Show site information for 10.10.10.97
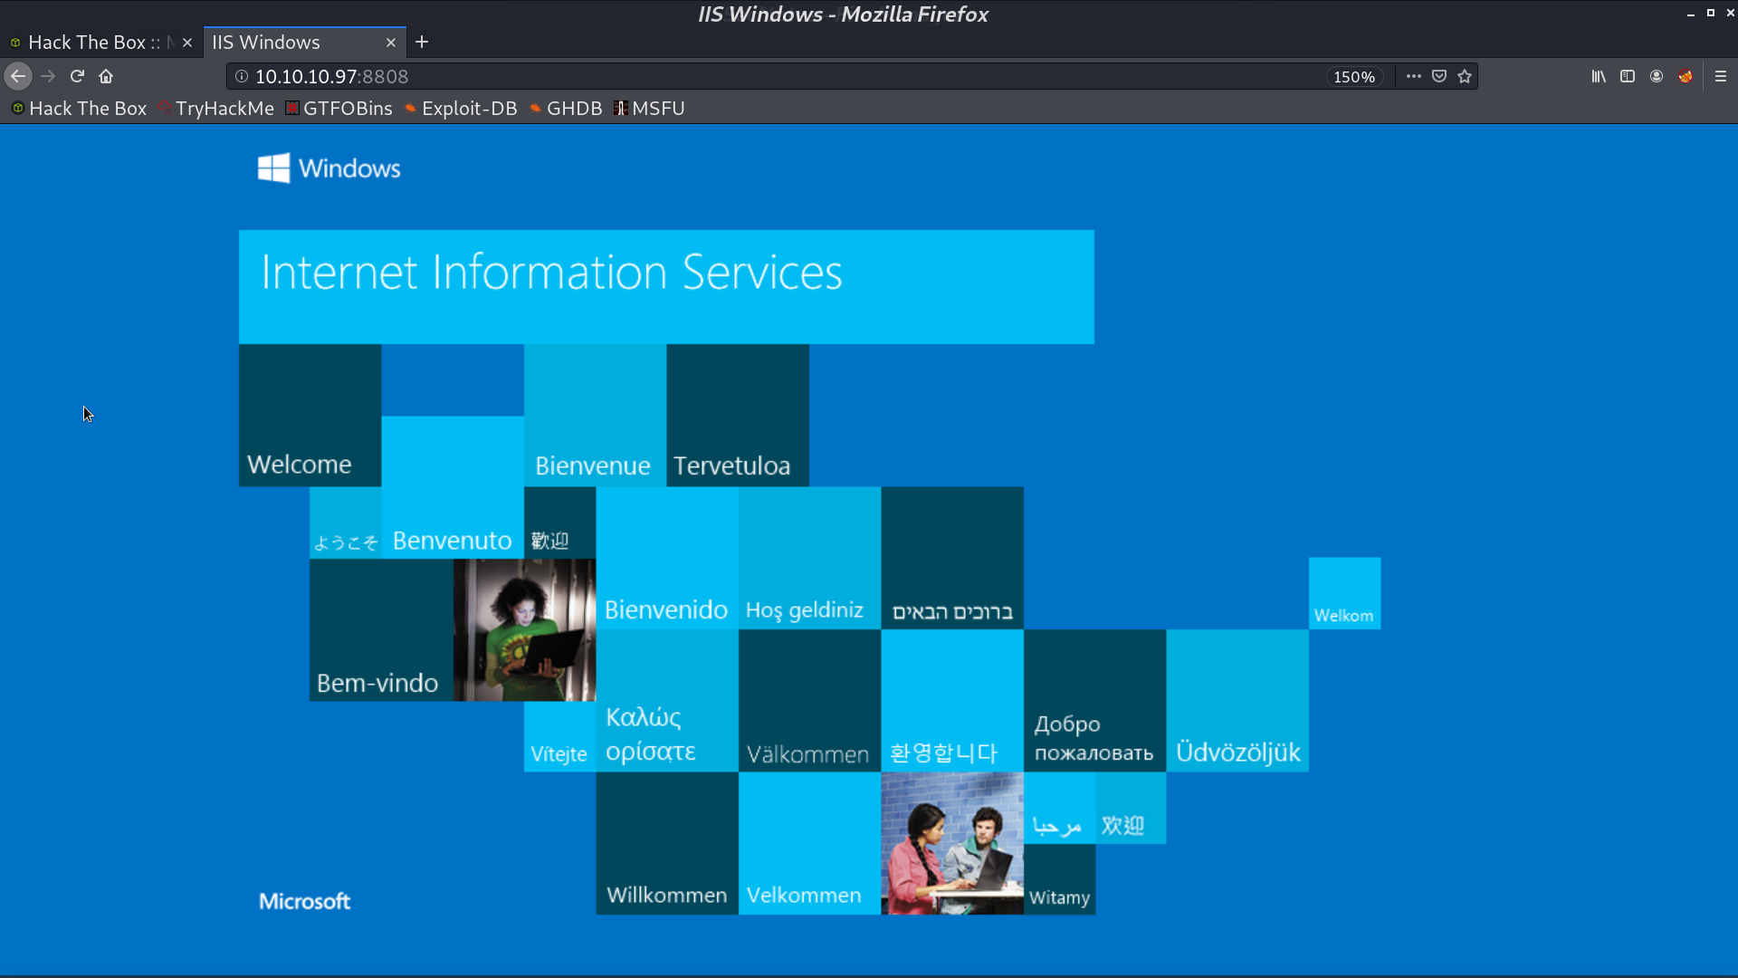 click(x=242, y=77)
